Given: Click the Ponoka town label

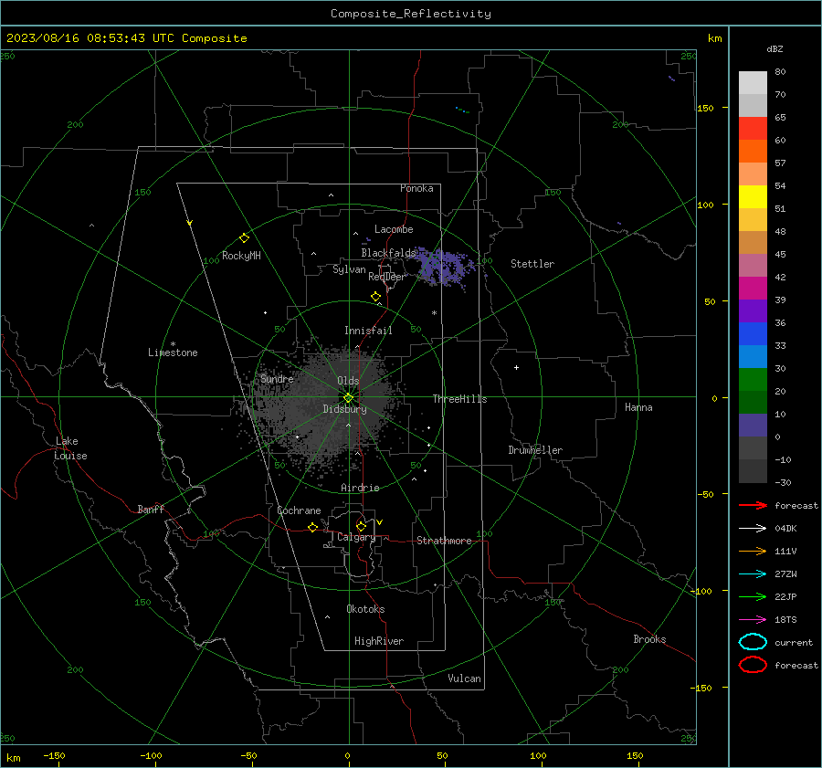Looking at the screenshot, I should 416,188.
